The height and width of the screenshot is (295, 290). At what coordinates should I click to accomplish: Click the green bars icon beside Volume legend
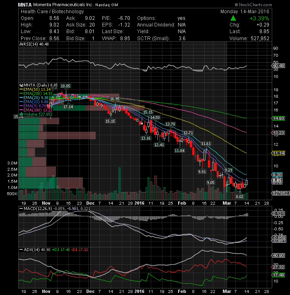[x=21, y=114]
